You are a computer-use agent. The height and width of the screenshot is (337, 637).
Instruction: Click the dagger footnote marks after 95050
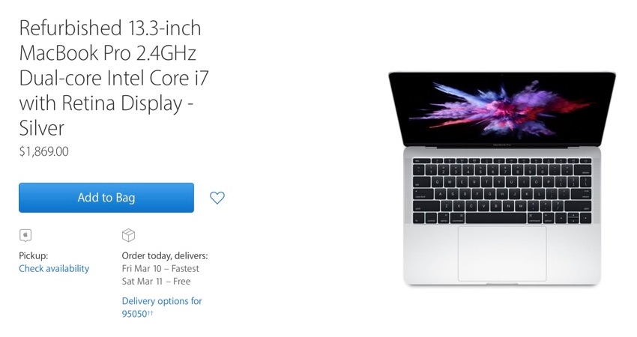150,312
